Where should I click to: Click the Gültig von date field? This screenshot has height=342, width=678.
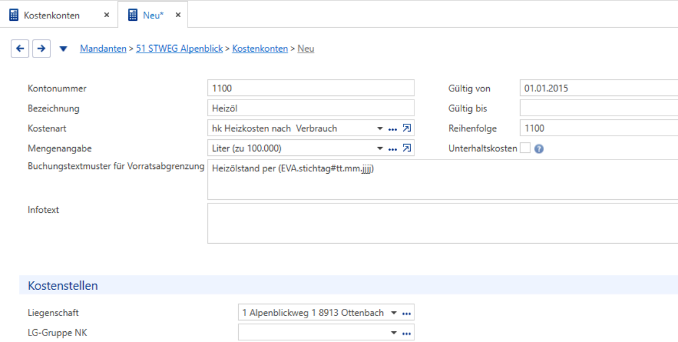599,88
